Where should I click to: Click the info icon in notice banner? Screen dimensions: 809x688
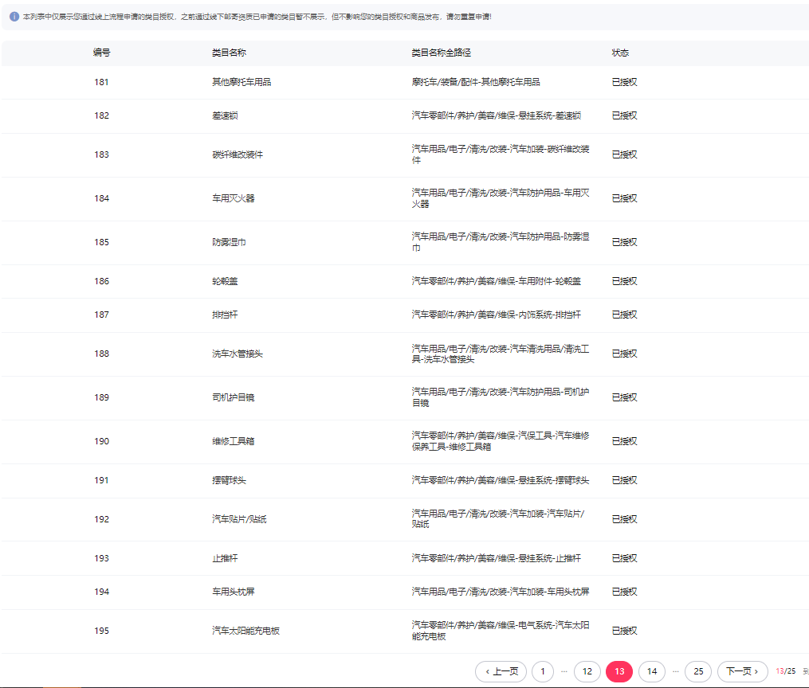point(14,17)
